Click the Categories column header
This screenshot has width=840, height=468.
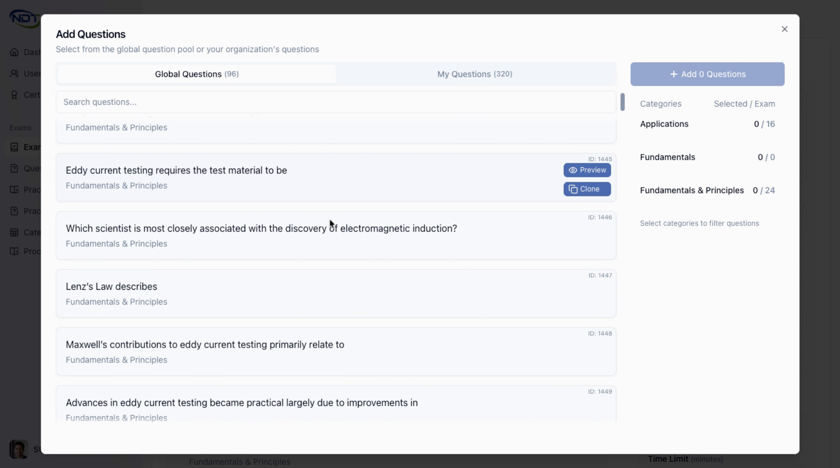tap(661, 104)
